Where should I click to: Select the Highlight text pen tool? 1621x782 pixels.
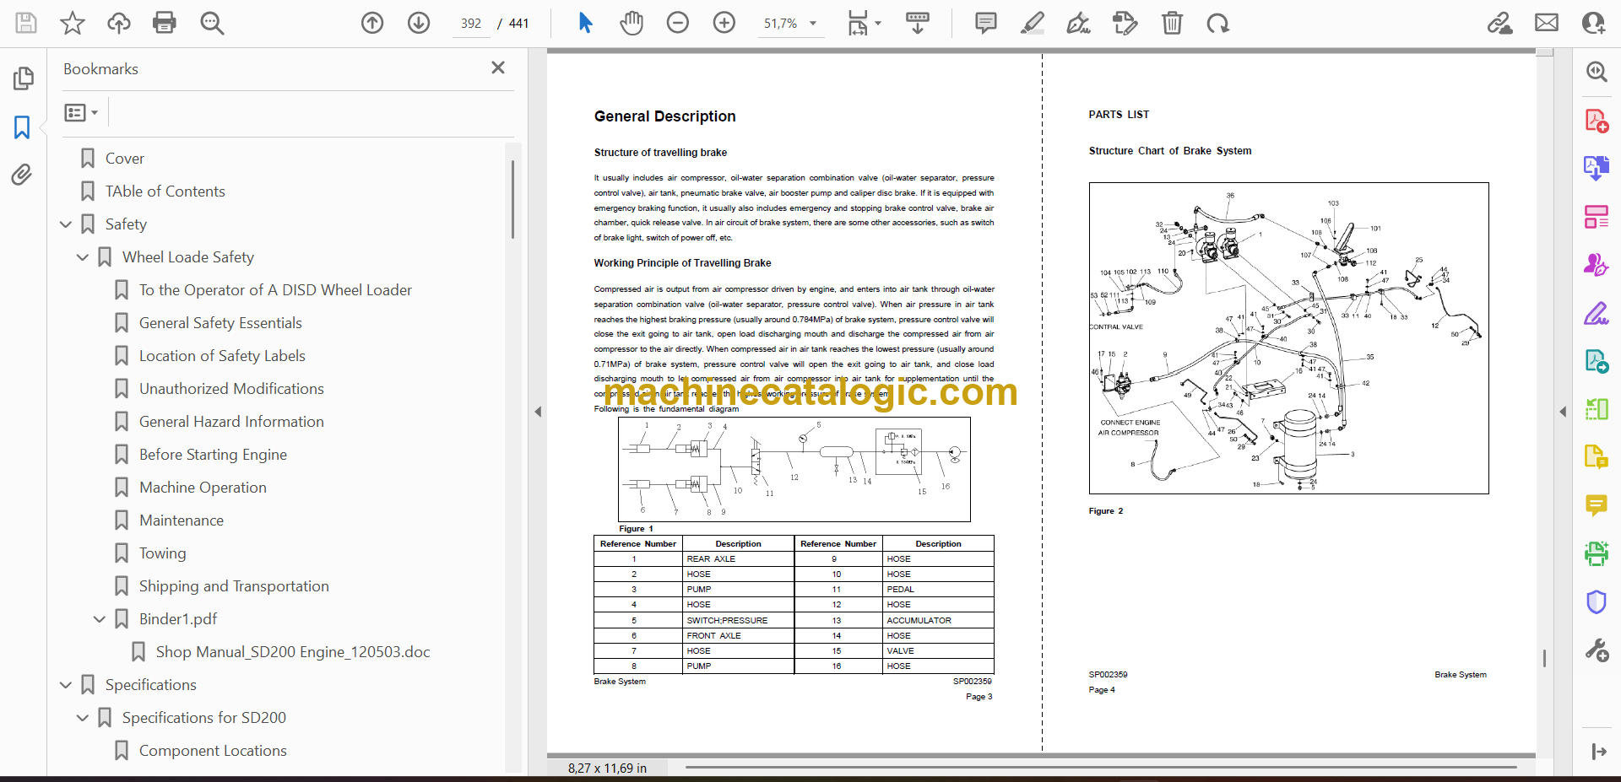(1032, 23)
